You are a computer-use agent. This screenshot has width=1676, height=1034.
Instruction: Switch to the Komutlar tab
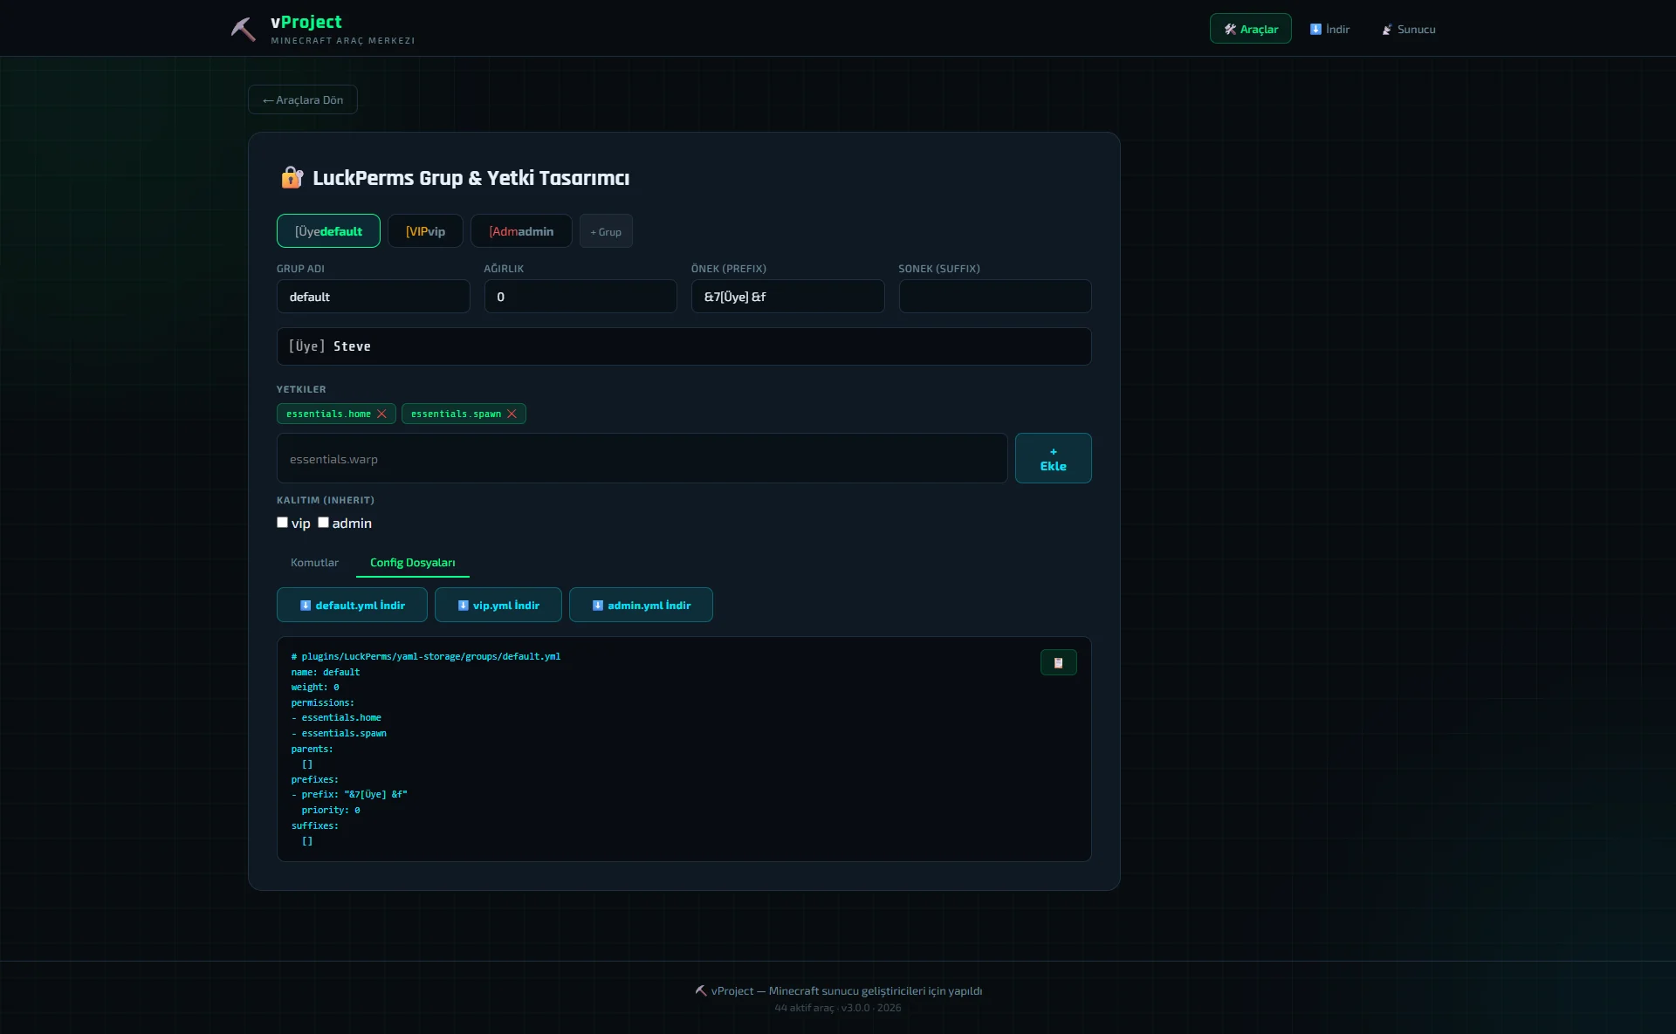click(314, 563)
